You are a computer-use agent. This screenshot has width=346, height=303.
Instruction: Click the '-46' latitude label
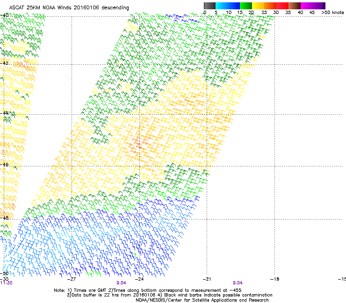click(4, 165)
